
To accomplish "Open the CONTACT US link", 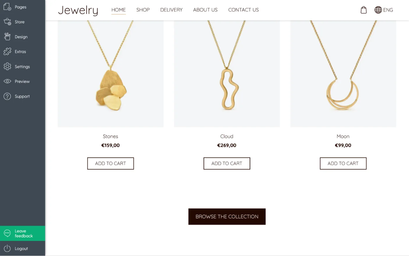I will (243, 10).
